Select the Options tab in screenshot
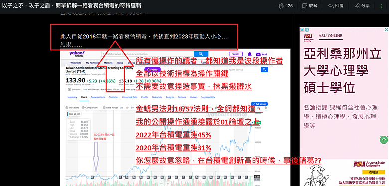Viewport: 389px width, 186px height. click(182, 97)
